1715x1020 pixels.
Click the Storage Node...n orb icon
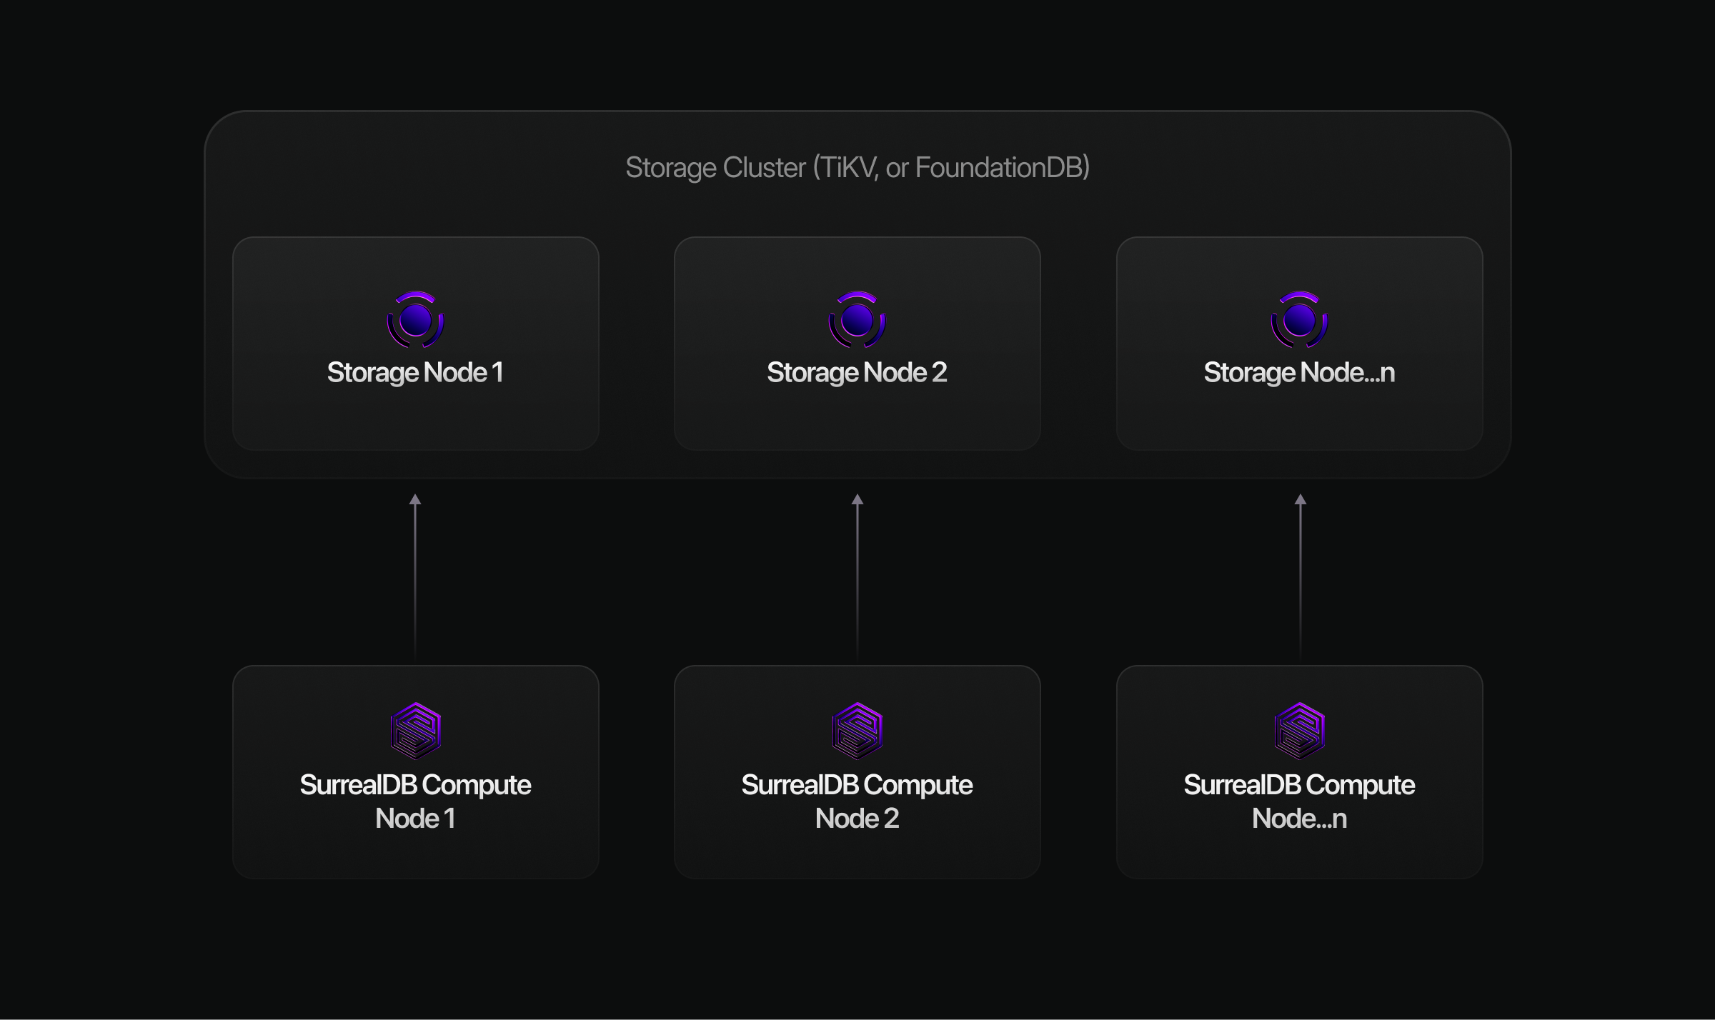(1299, 320)
